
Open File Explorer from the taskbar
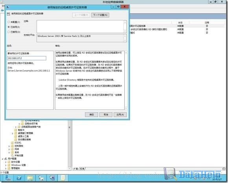(30, 178)
